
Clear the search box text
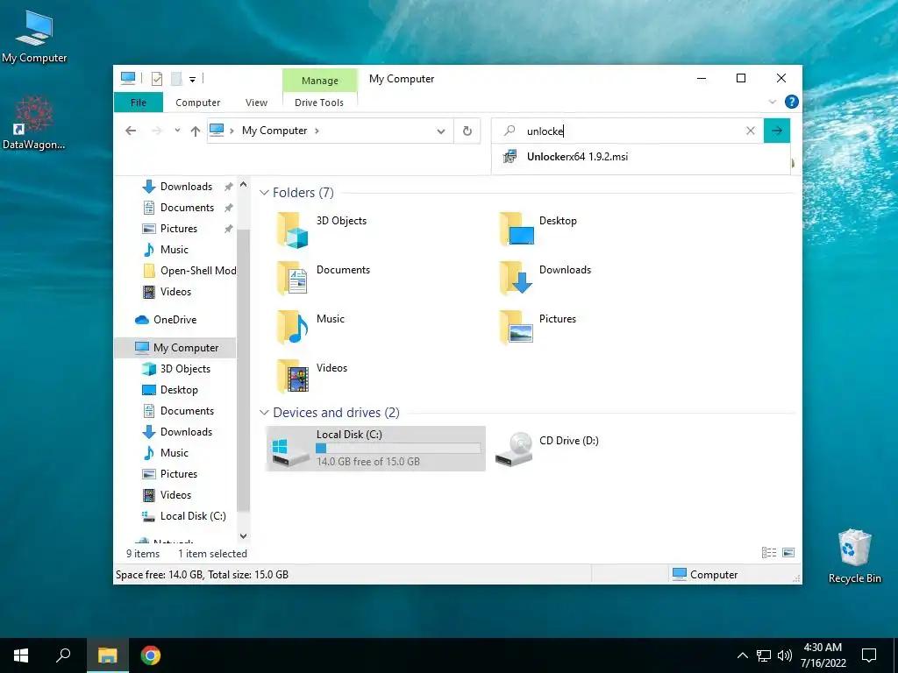(x=751, y=131)
